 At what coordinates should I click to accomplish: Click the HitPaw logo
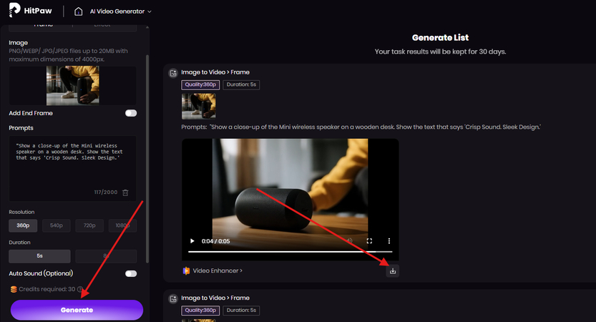(30, 10)
